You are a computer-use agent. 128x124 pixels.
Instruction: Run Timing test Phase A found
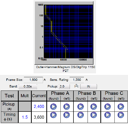pyautogui.click(x=54, y=115)
